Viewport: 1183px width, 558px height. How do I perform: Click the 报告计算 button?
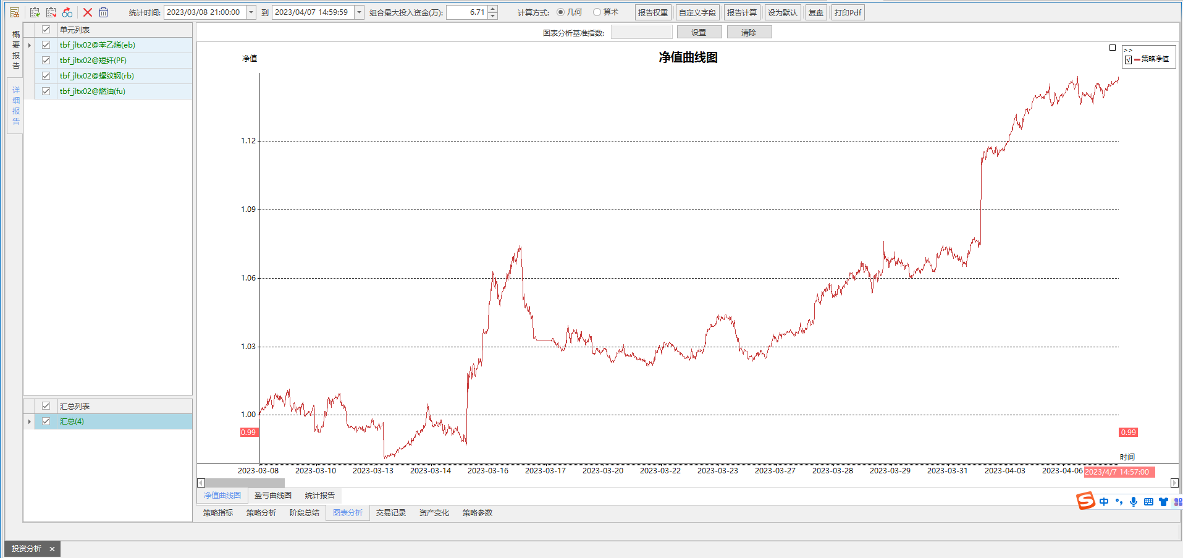(741, 12)
